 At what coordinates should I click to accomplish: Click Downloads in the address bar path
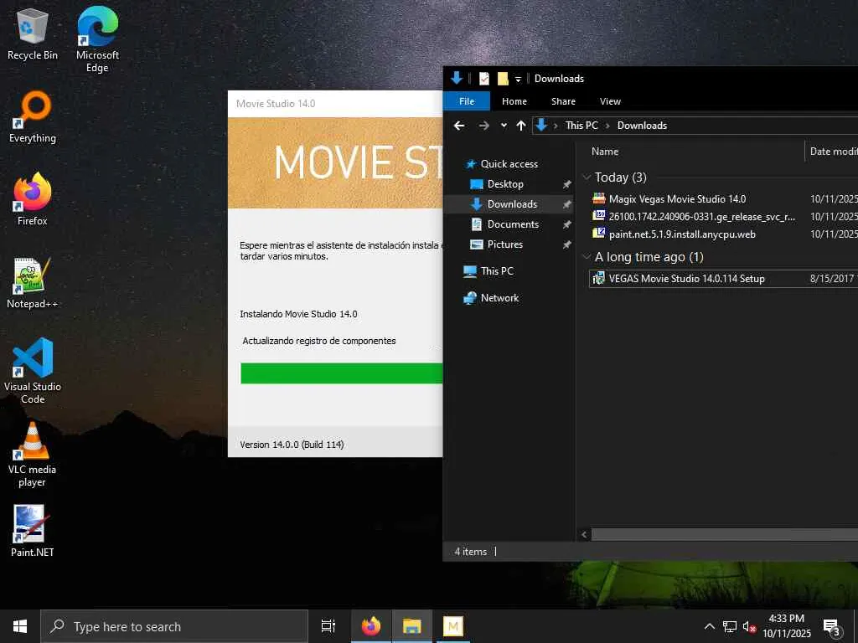pyautogui.click(x=642, y=126)
